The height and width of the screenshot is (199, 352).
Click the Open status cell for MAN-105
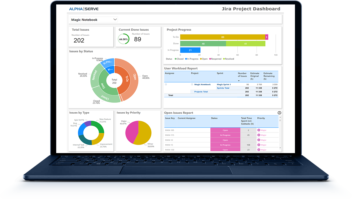[x=225, y=130]
